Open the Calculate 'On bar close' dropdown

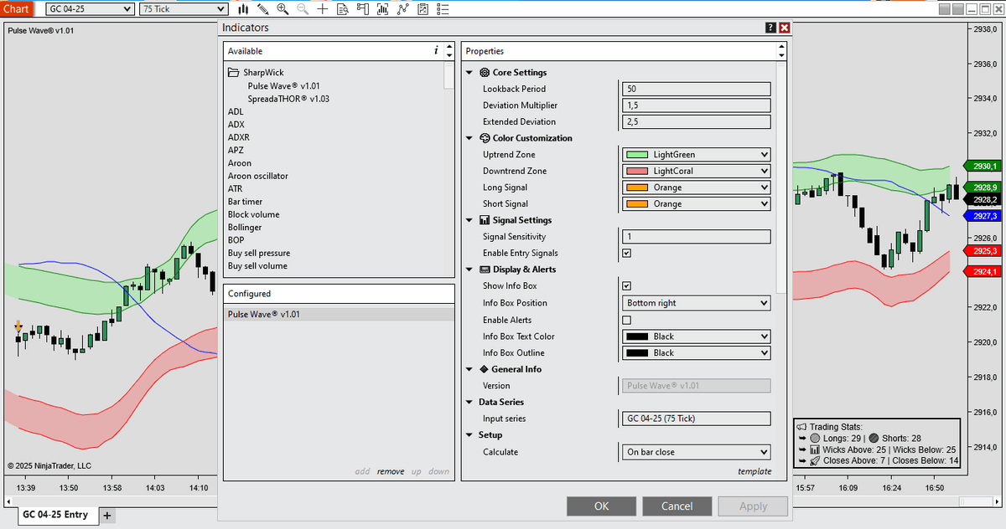point(696,452)
